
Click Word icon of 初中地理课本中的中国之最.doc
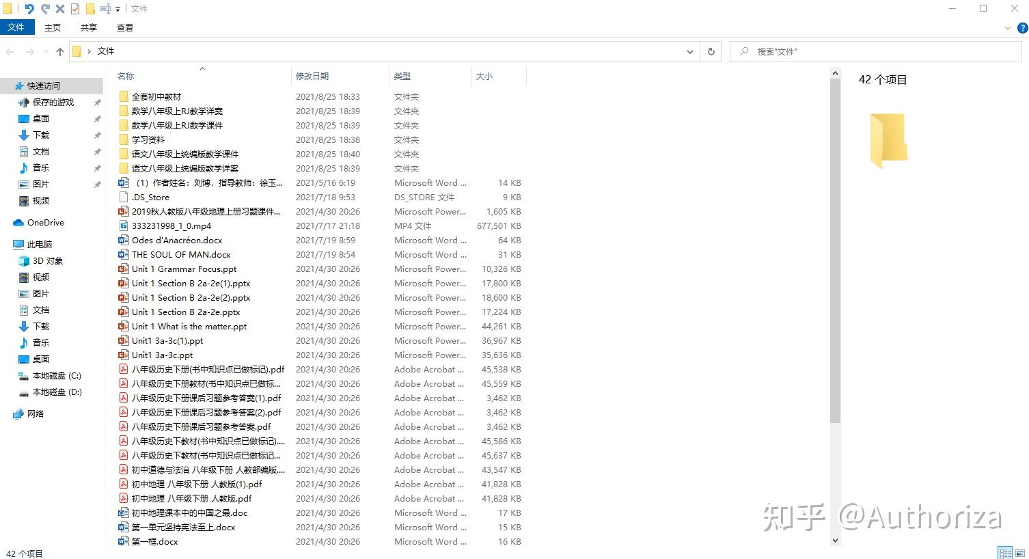(124, 513)
